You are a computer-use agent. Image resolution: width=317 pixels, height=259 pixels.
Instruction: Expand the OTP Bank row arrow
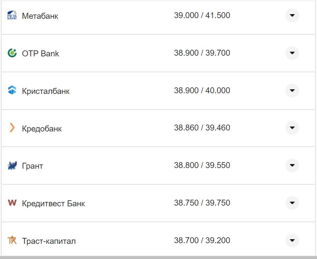292,53
